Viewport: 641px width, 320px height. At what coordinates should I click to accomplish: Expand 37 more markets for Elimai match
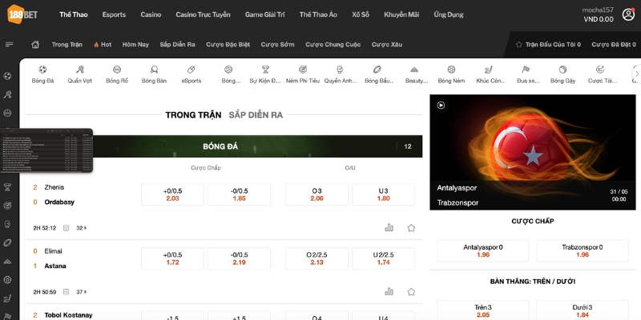coord(82,292)
